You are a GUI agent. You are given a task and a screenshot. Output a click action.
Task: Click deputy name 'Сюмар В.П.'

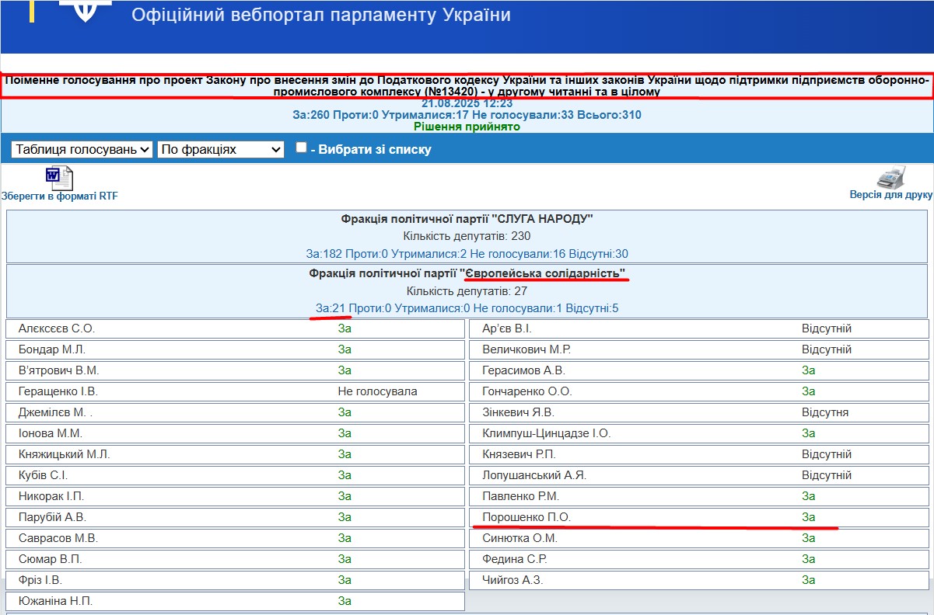[x=50, y=559]
